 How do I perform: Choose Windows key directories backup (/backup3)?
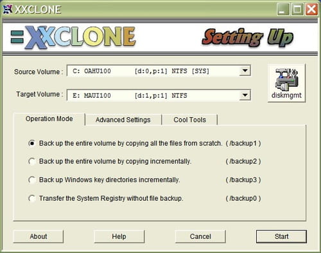click(x=32, y=180)
